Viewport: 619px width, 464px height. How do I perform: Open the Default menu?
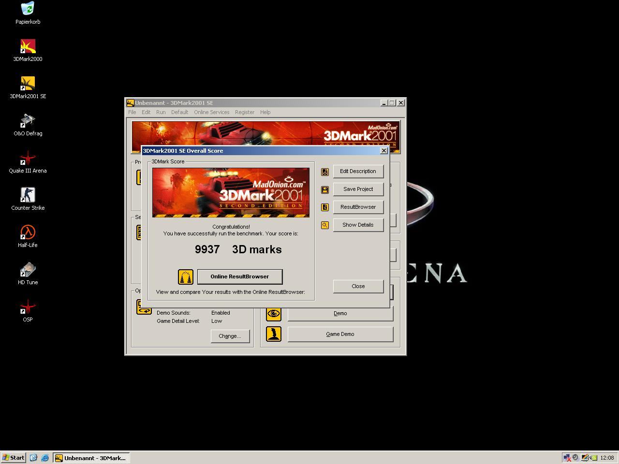click(x=179, y=112)
